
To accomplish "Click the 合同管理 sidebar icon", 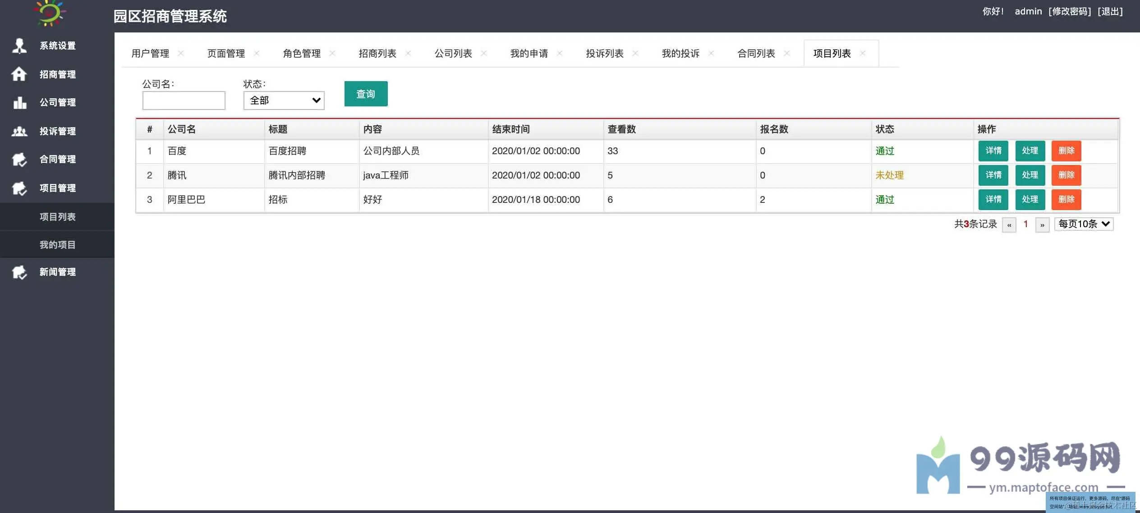I will click(19, 159).
